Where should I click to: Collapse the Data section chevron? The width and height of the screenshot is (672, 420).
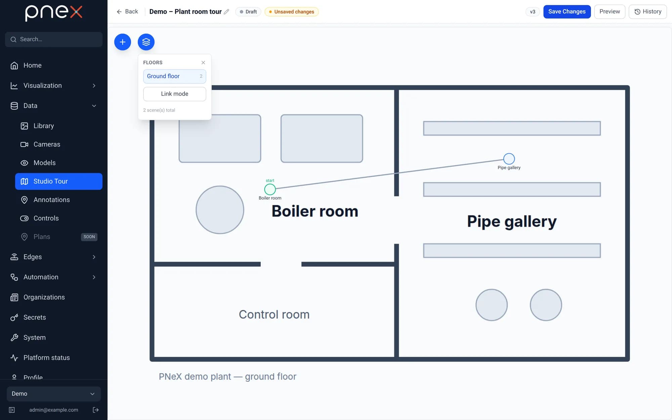[94, 106]
